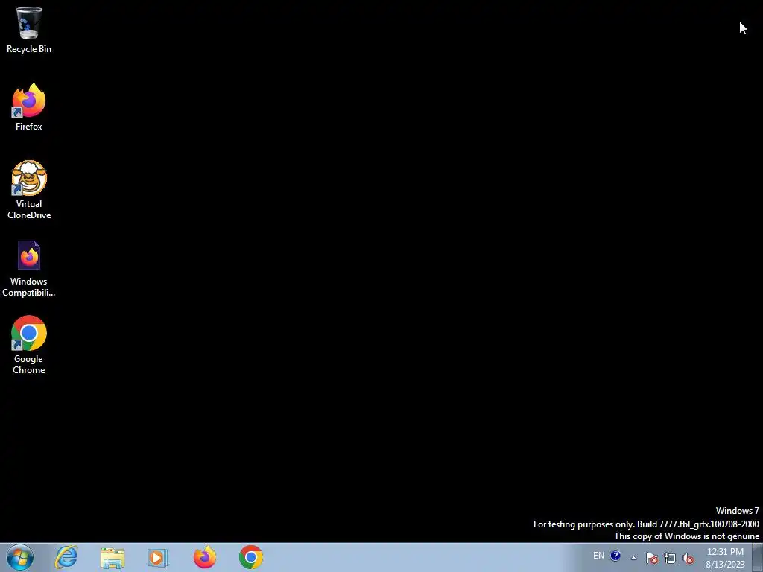The width and height of the screenshot is (763, 572).
Task: Select the Firefox desktop shortcut
Action: (29, 107)
